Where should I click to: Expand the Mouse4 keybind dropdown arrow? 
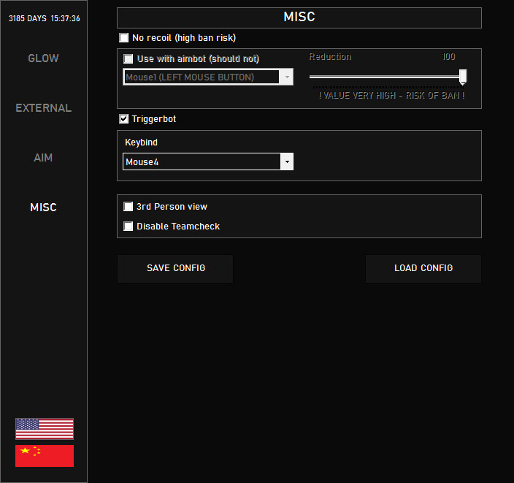click(287, 162)
